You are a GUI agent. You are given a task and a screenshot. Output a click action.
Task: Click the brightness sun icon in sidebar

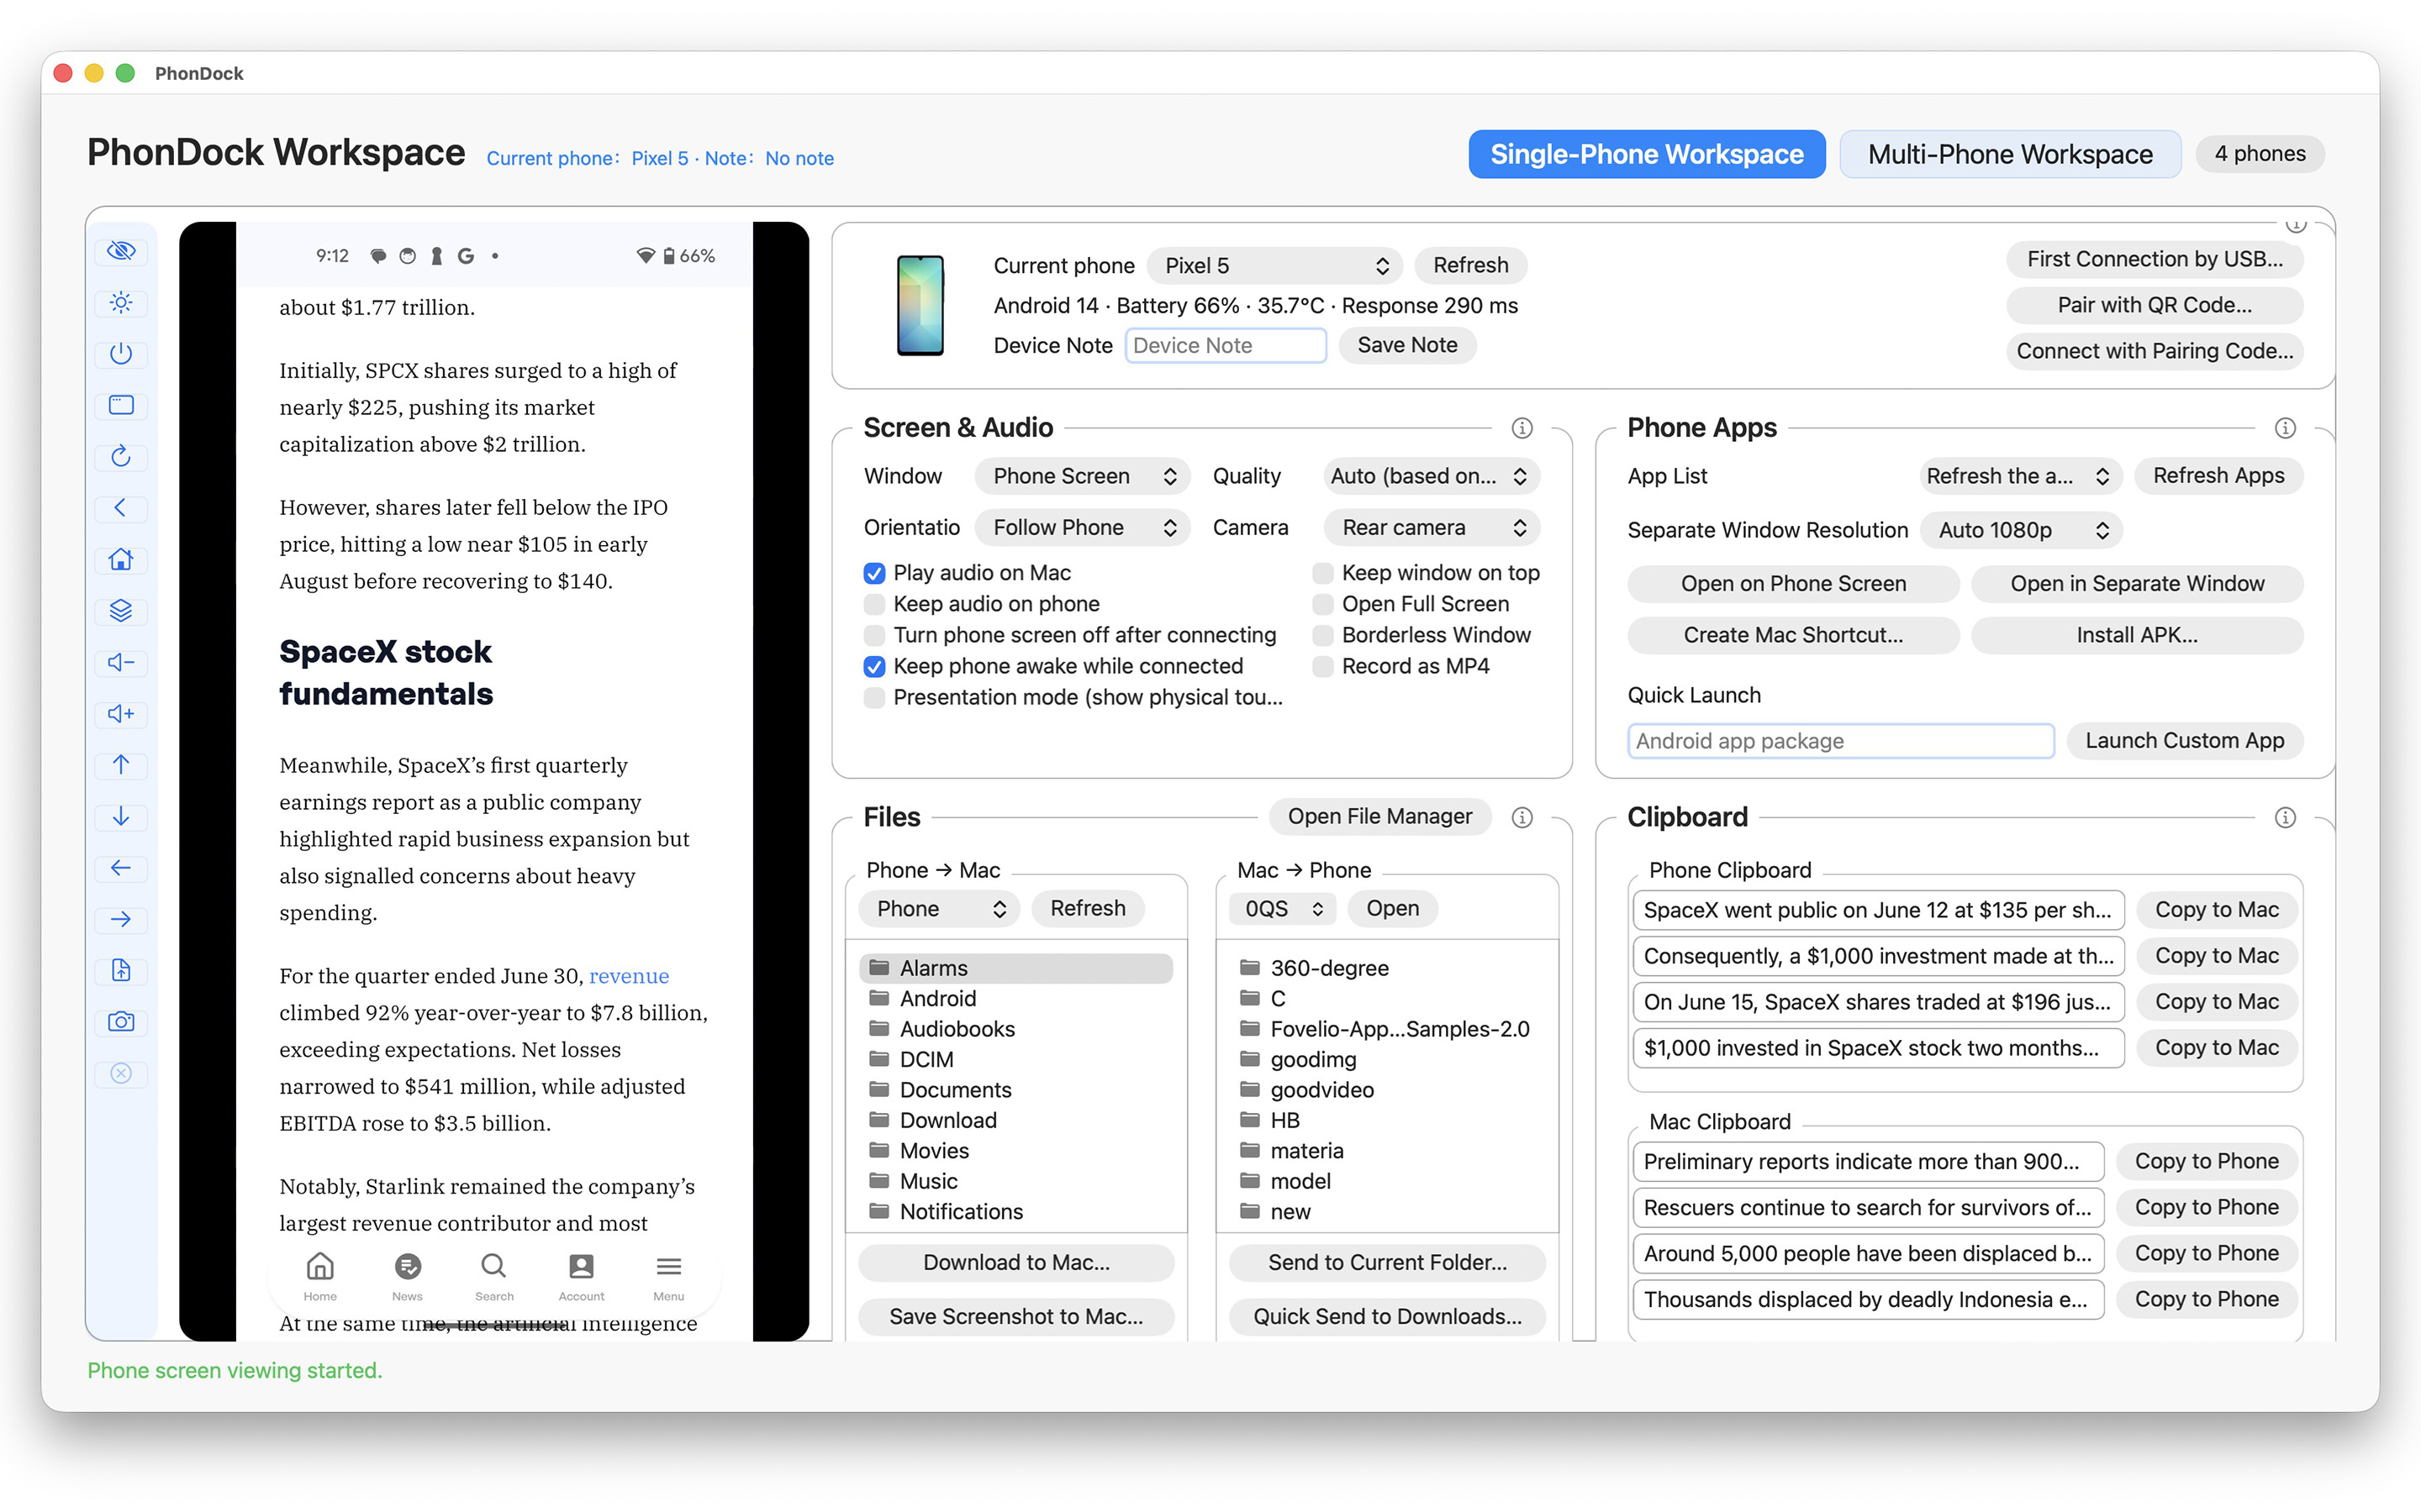121,302
